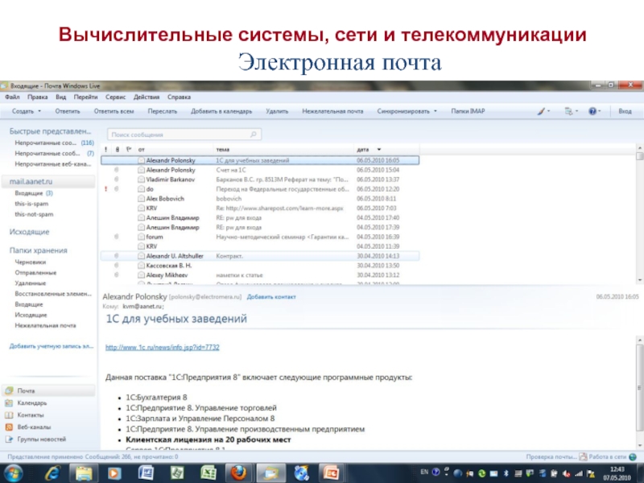Sort messages by the attachment column header
This screenshot has height=483, width=644.
118,150
